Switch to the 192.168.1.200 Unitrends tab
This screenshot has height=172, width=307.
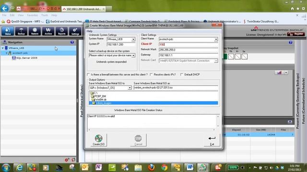(83, 9)
